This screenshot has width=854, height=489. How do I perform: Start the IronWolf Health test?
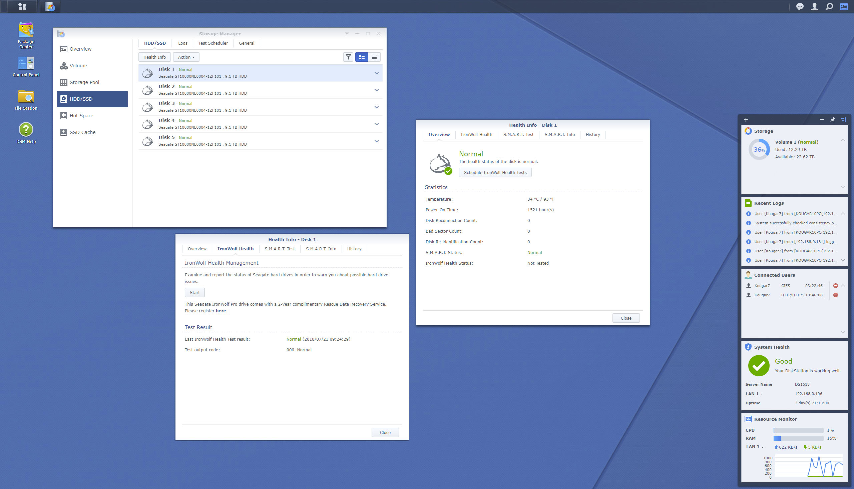pyautogui.click(x=194, y=293)
